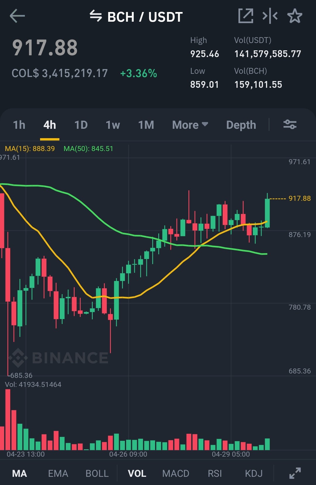The image size is (316, 485).
Task: Switch to the 1D timeframe tab
Action: coord(81,125)
